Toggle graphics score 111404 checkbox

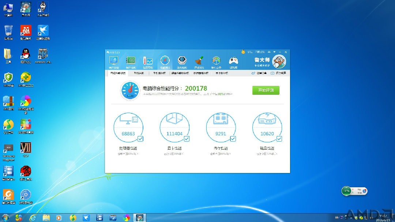[x=187, y=139]
